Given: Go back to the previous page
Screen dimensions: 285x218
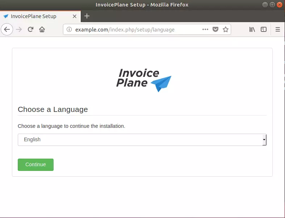Looking at the screenshot, I should pos(7,29).
